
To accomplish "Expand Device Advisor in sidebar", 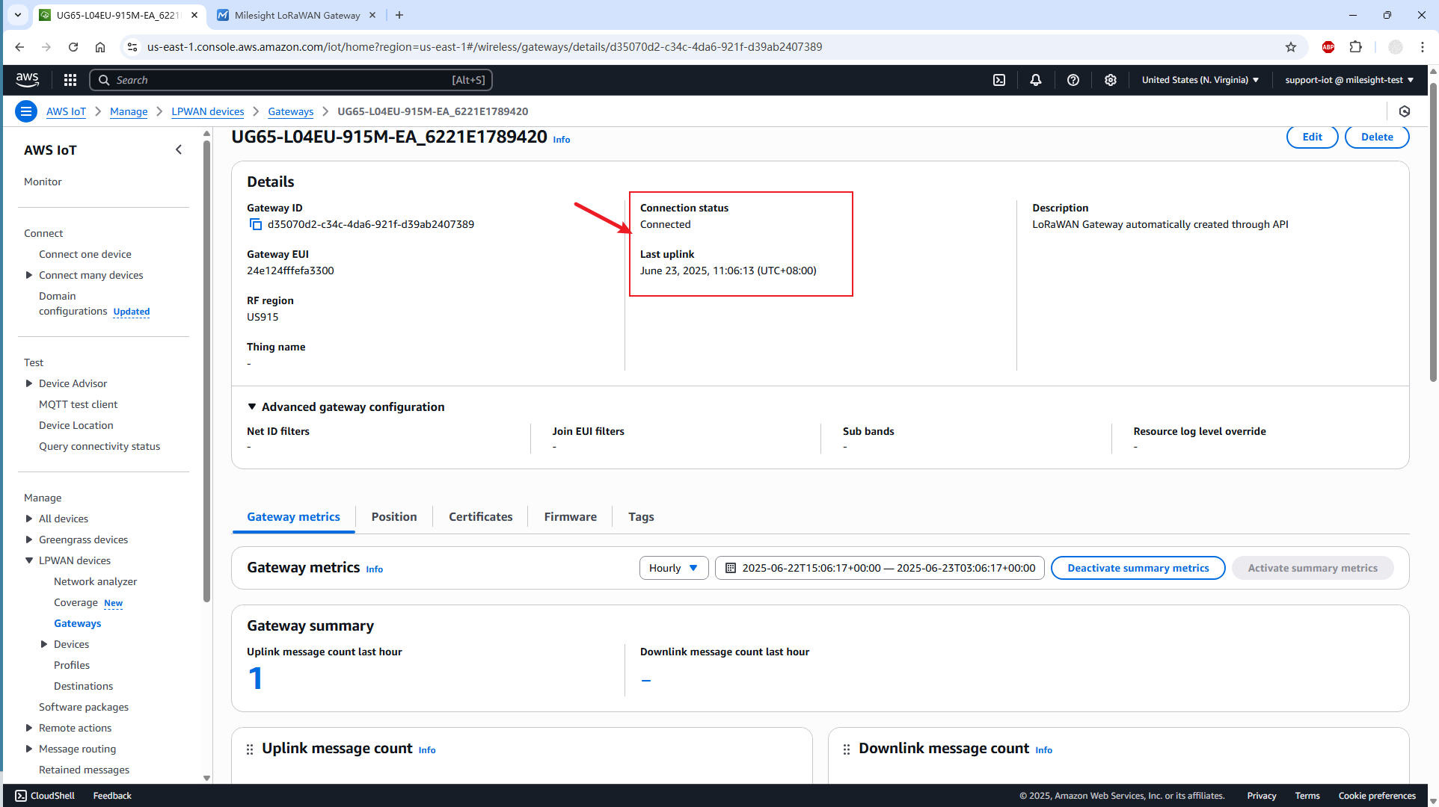I will tap(29, 383).
